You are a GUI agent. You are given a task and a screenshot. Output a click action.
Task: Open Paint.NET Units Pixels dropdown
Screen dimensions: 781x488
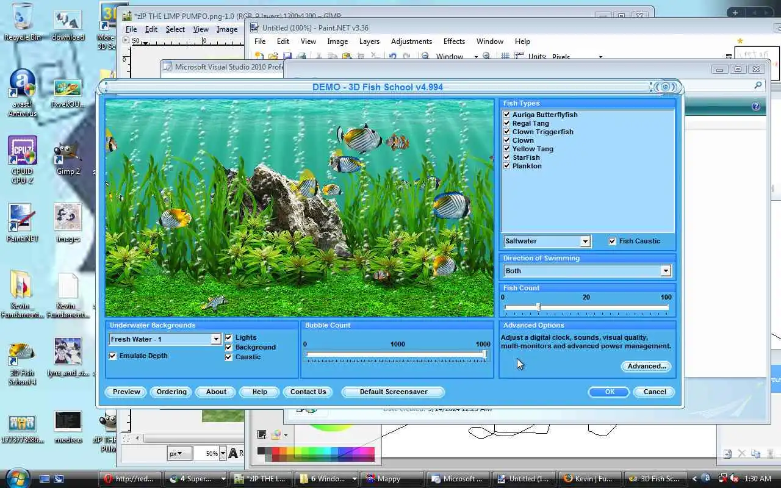pyautogui.click(x=600, y=57)
